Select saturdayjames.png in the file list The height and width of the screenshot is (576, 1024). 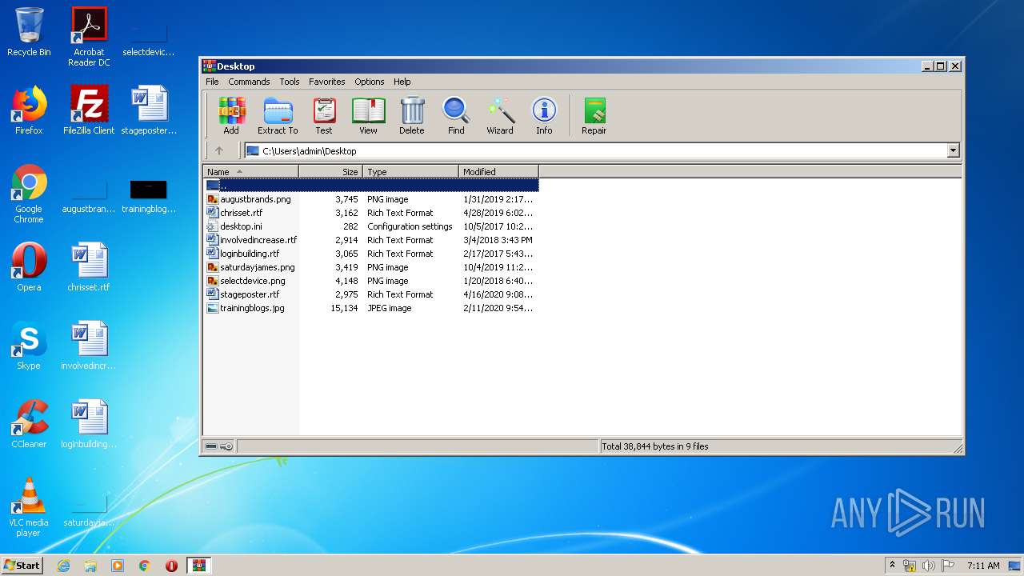pyautogui.click(x=257, y=267)
